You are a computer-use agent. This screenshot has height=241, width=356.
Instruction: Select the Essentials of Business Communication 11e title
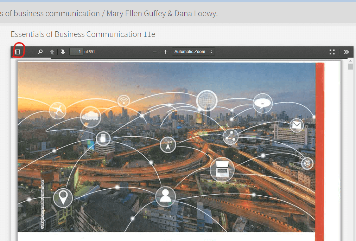tap(83, 34)
